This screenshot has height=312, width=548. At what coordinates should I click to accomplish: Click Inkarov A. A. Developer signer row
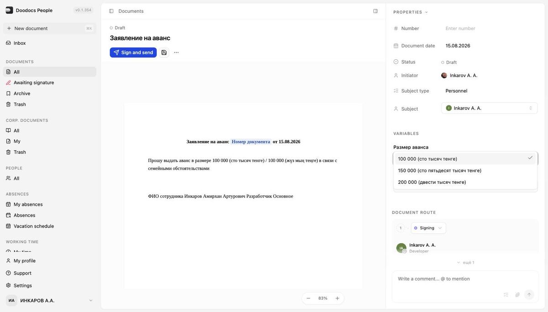click(465, 248)
